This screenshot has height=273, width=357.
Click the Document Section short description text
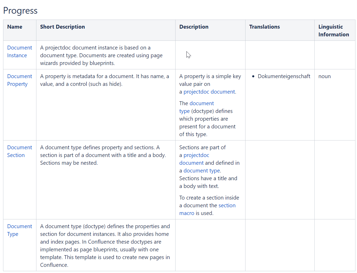coord(103,155)
